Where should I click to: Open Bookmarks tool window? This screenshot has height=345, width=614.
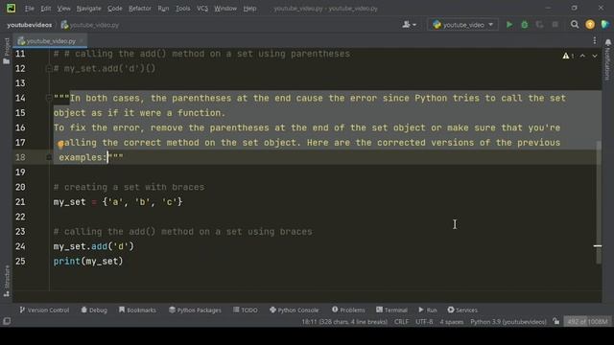tap(137, 310)
